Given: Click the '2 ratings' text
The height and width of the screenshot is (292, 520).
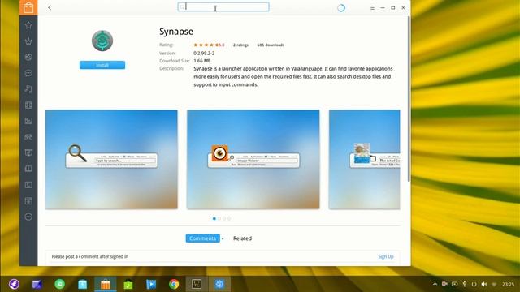Looking at the screenshot, I should 240,45.
